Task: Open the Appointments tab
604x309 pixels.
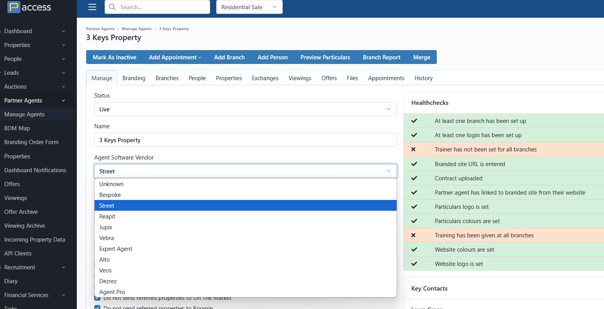Action: (386, 78)
